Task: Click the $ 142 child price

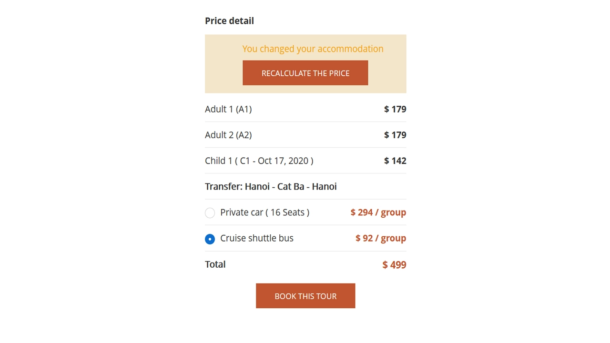Action: pos(395,161)
